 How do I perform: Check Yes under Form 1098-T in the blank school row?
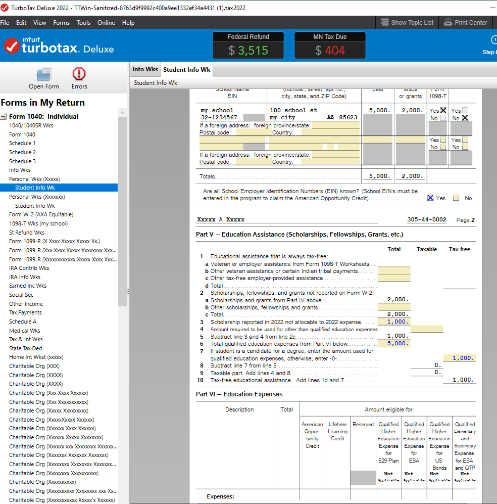click(443, 140)
